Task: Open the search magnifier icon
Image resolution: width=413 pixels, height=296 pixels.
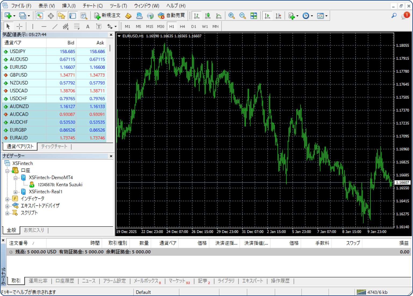Action: coord(394,16)
